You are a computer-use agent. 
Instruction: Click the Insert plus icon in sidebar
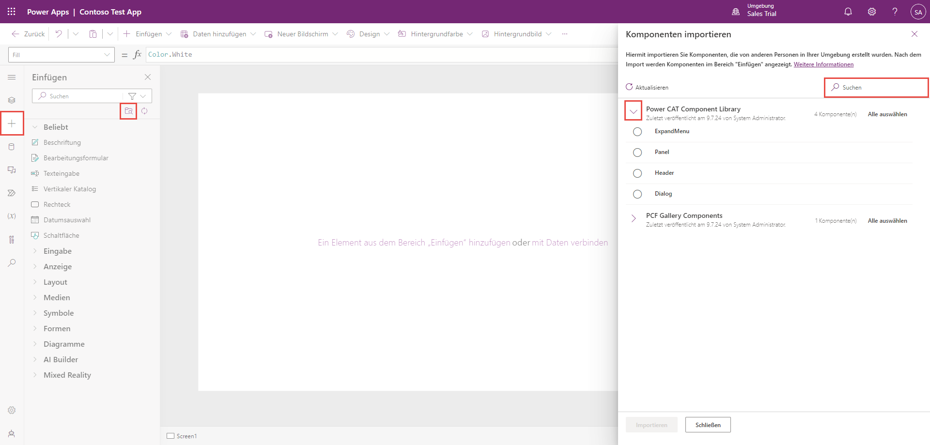[12, 123]
